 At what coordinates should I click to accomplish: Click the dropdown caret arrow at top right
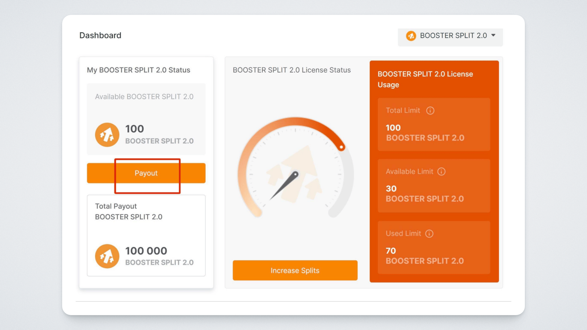click(493, 35)
